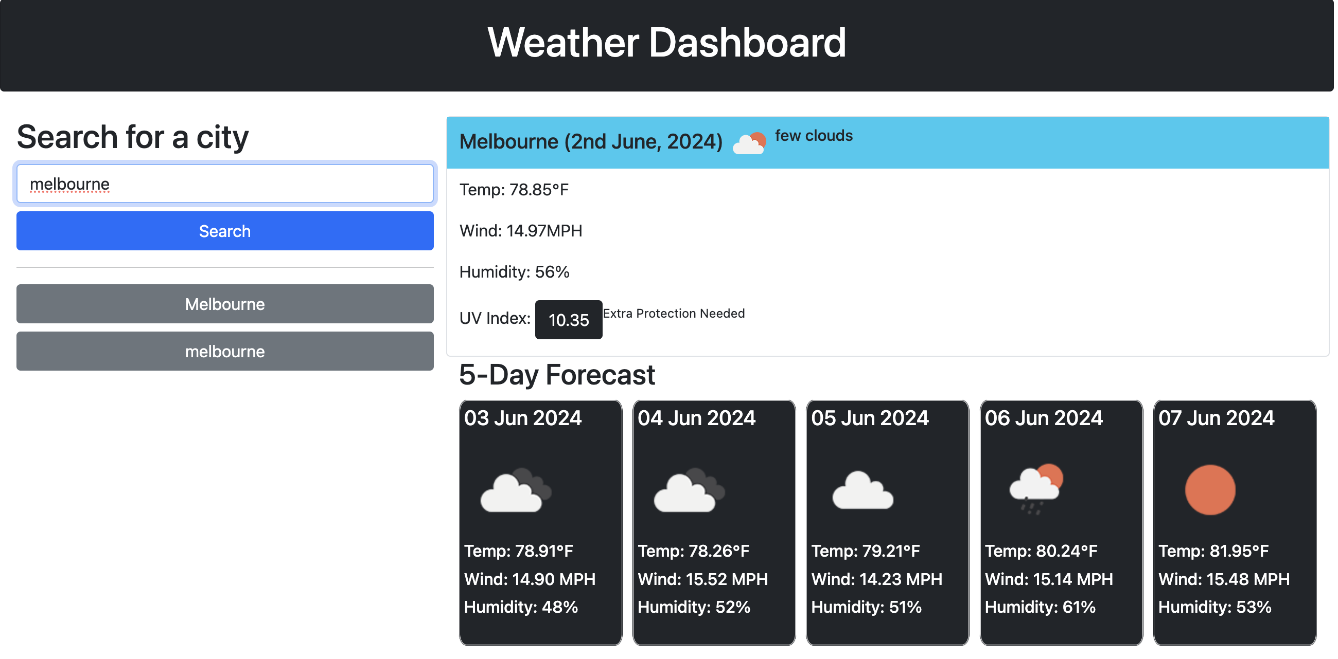
Task: Click the lowercase melbourne history entry
Action: click(x=224, y=351)
